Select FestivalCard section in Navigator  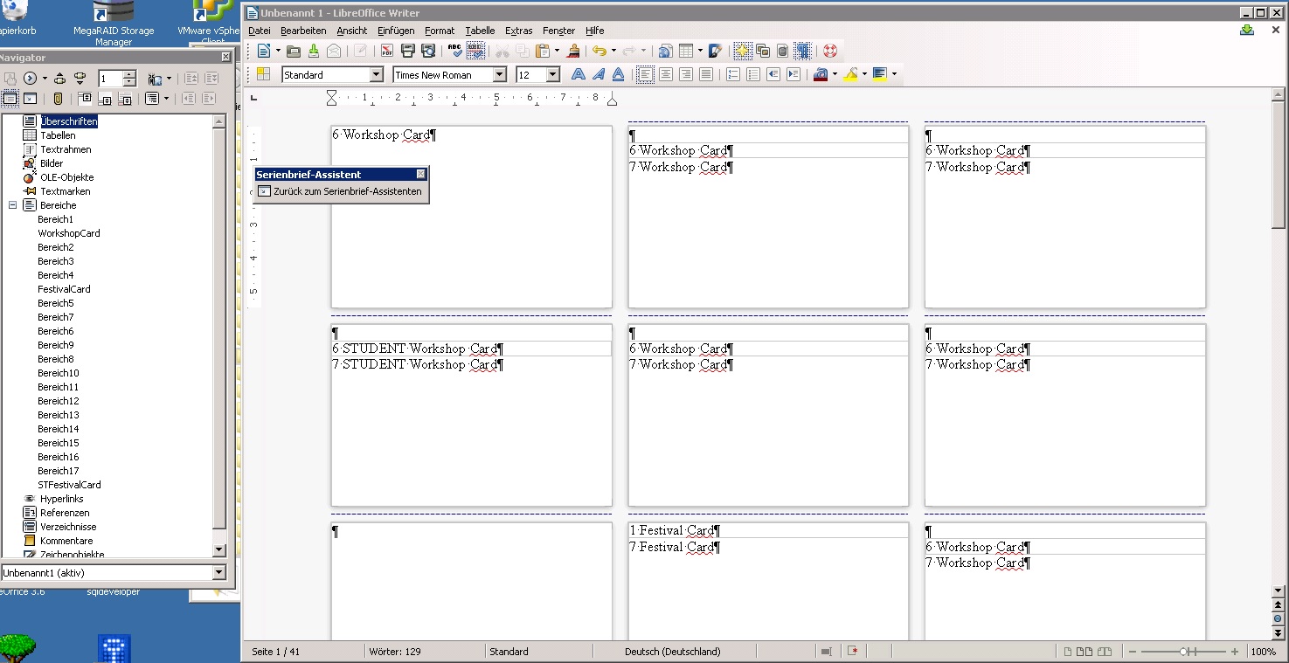pyautogui.click(x=64, y=289)
